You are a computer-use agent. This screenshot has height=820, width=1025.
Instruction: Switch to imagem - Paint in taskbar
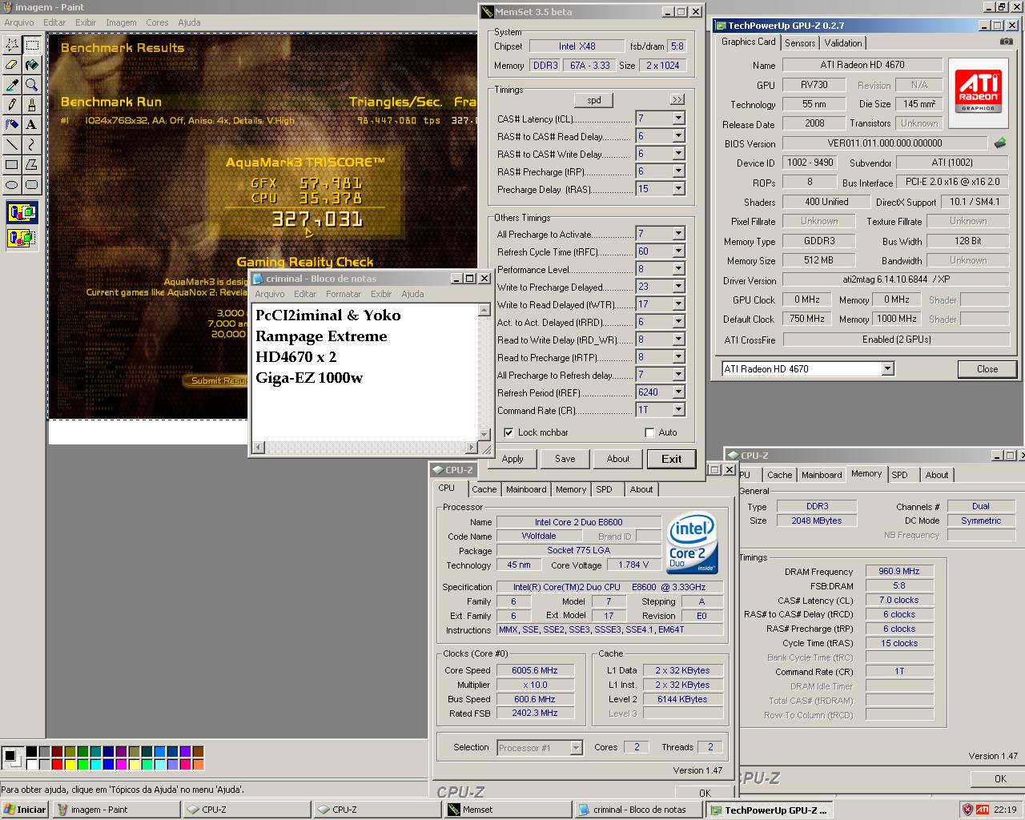point(116,810)
